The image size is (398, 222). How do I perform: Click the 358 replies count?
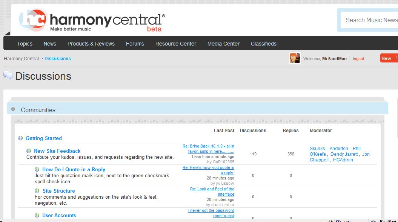pos(291,154)
